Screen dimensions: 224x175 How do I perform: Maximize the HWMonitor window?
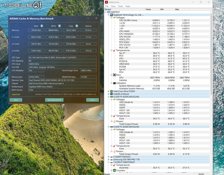click(201, 2)
